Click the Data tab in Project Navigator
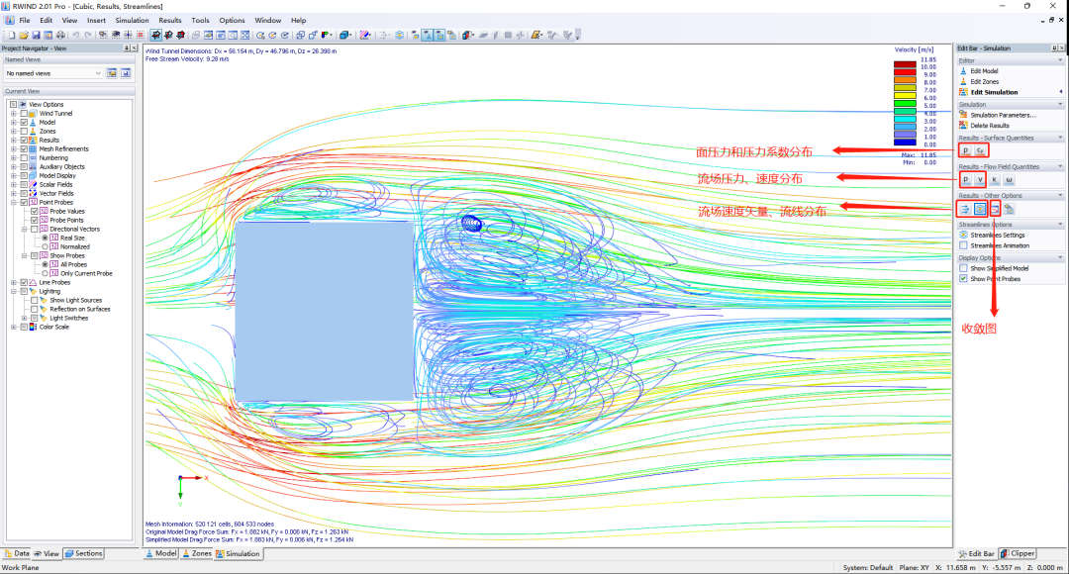The width and height of the screenshot is (1069, 574). coord(18,553)
